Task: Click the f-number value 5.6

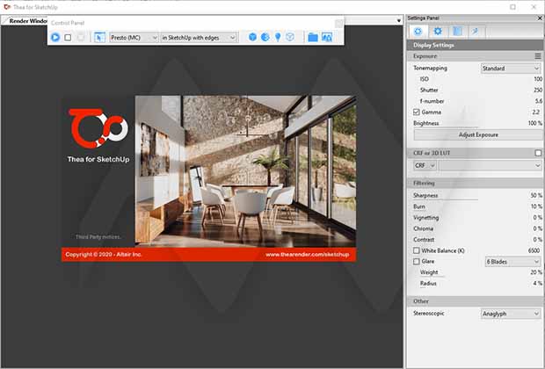Action: [x=538, y=101]
